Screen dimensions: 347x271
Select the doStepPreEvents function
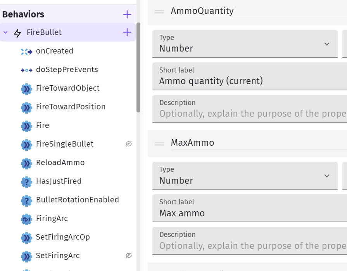(67, 69)
